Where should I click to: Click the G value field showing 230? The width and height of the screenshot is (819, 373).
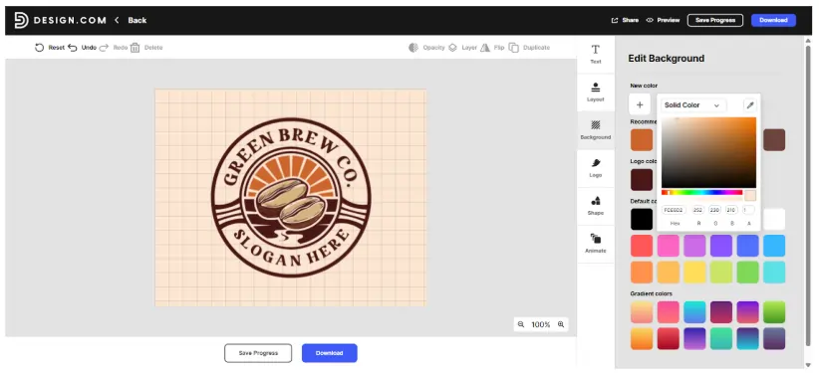pyautogui.click(x=715, y=210)
